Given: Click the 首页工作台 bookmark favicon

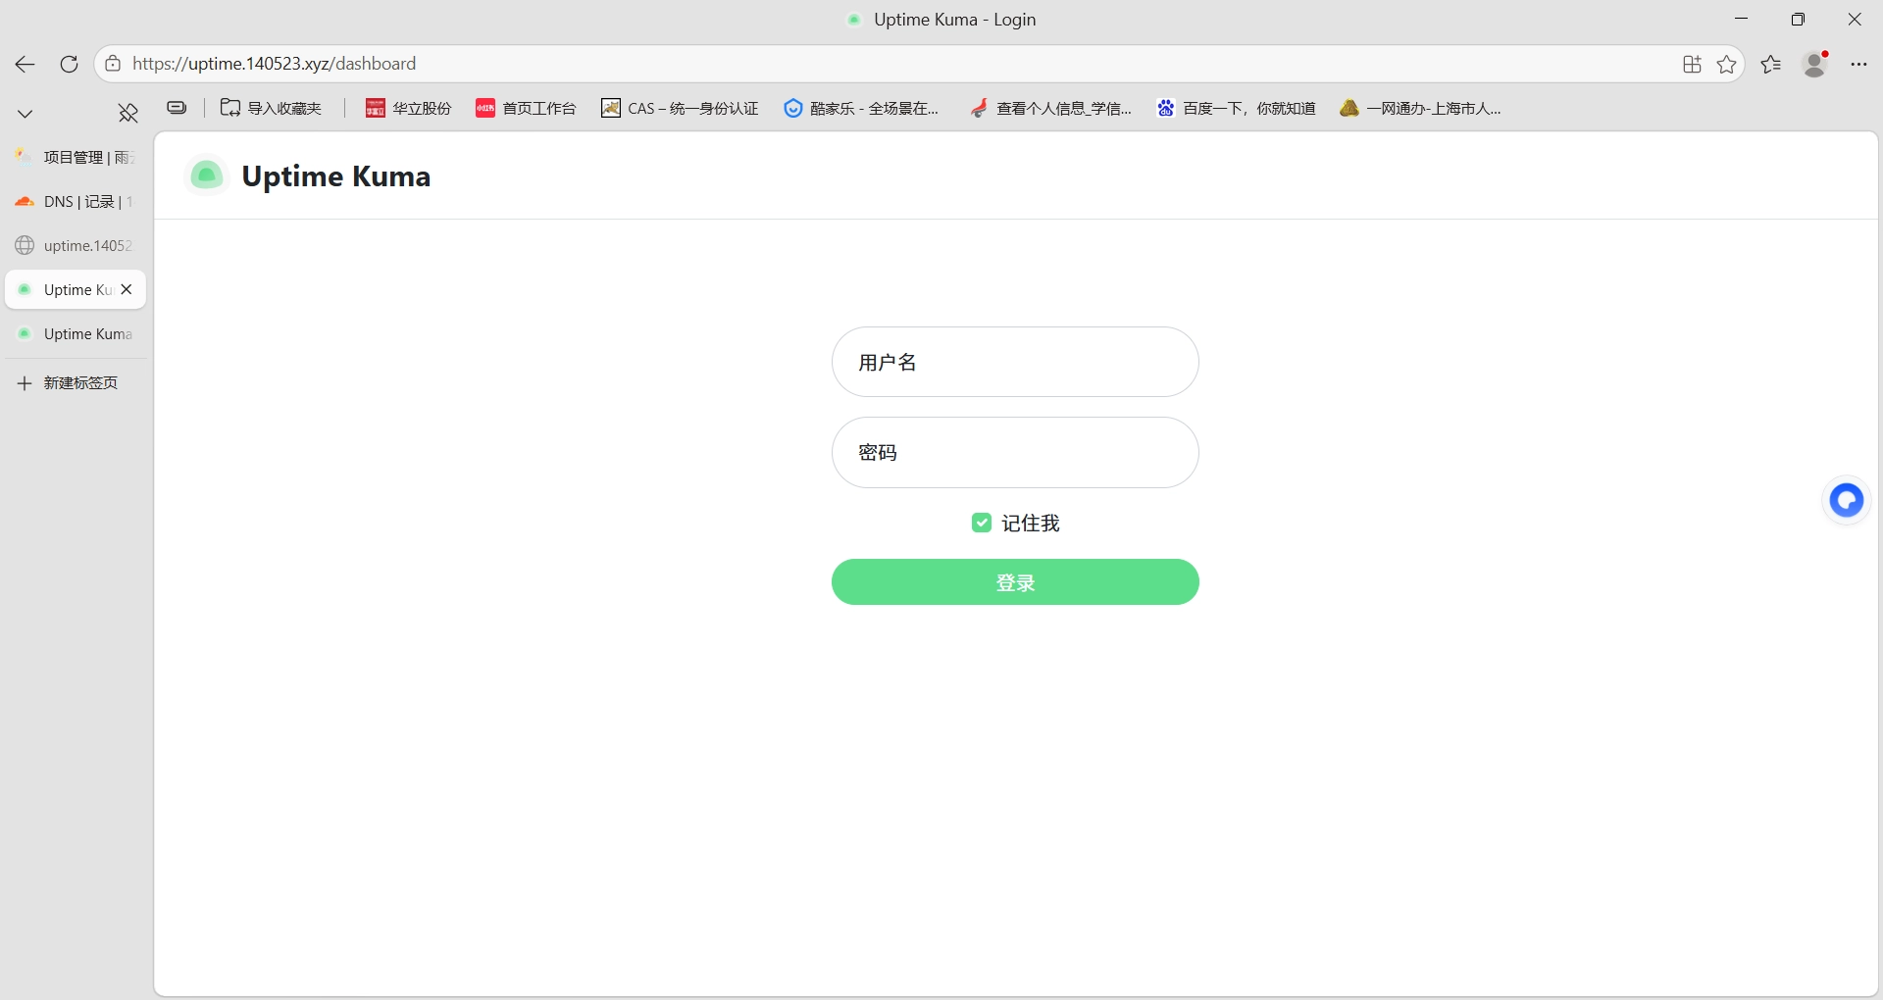Looking at the screenshot, I should [x=484, y=108].
